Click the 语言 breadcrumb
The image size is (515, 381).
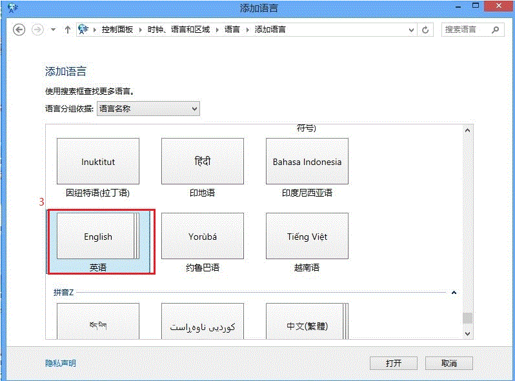(232, 30)
